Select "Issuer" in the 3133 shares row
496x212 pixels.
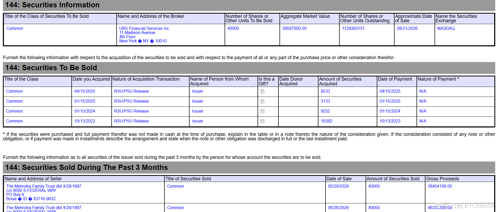pos(197,101)
